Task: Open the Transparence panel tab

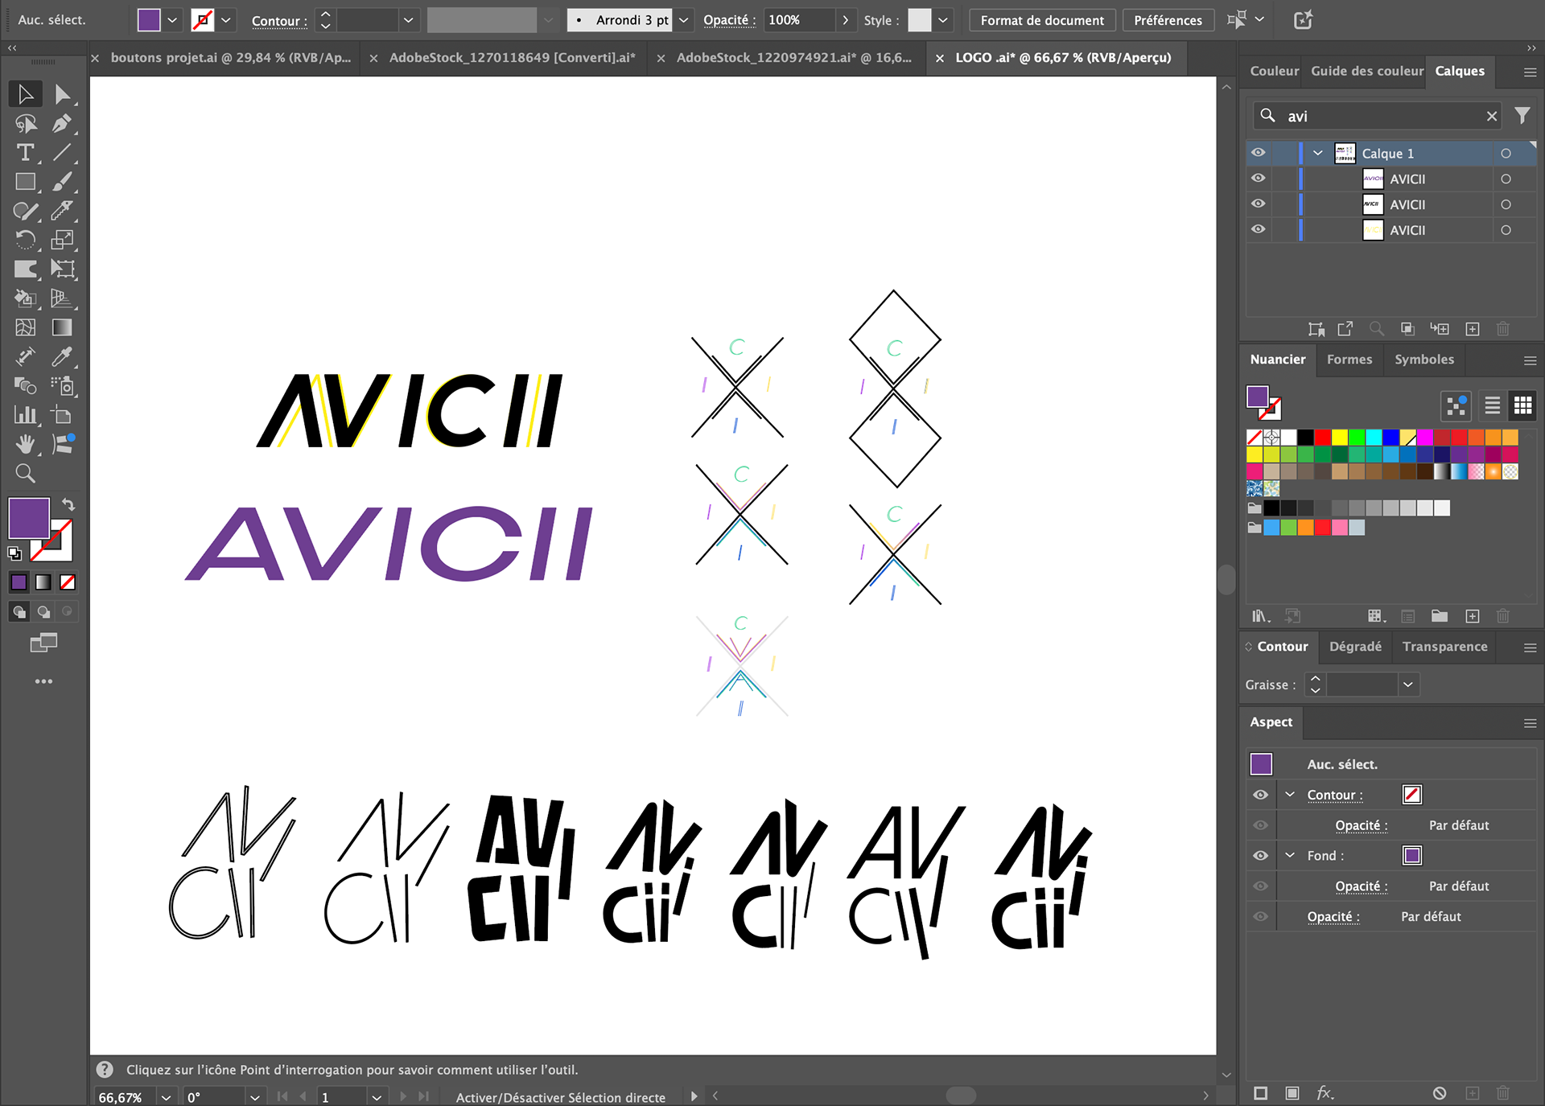Action: click(1444, 647)
